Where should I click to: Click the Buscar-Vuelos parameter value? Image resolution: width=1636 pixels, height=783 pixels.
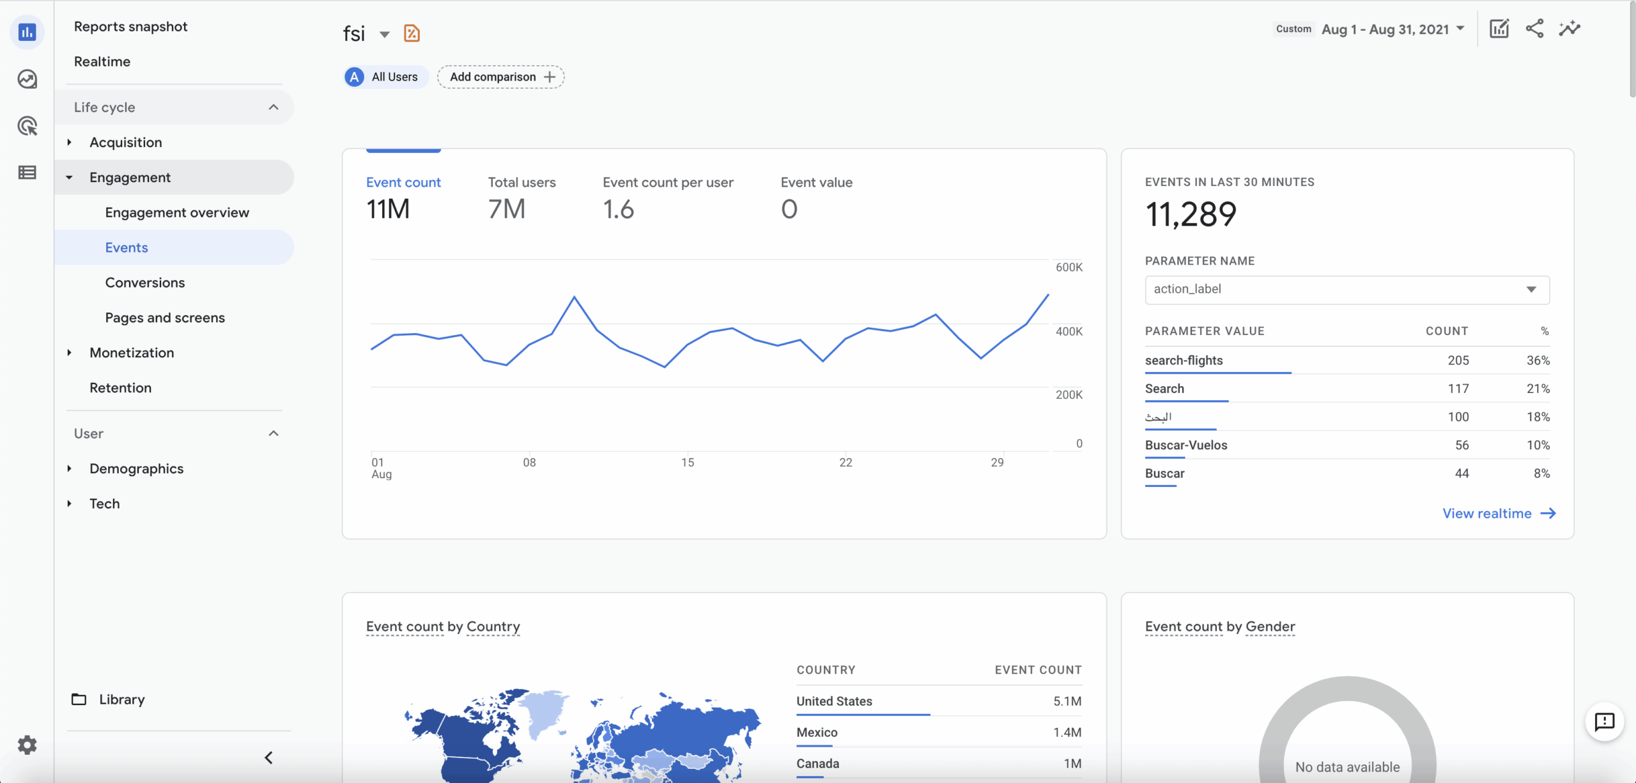(x=1186, y=445)
